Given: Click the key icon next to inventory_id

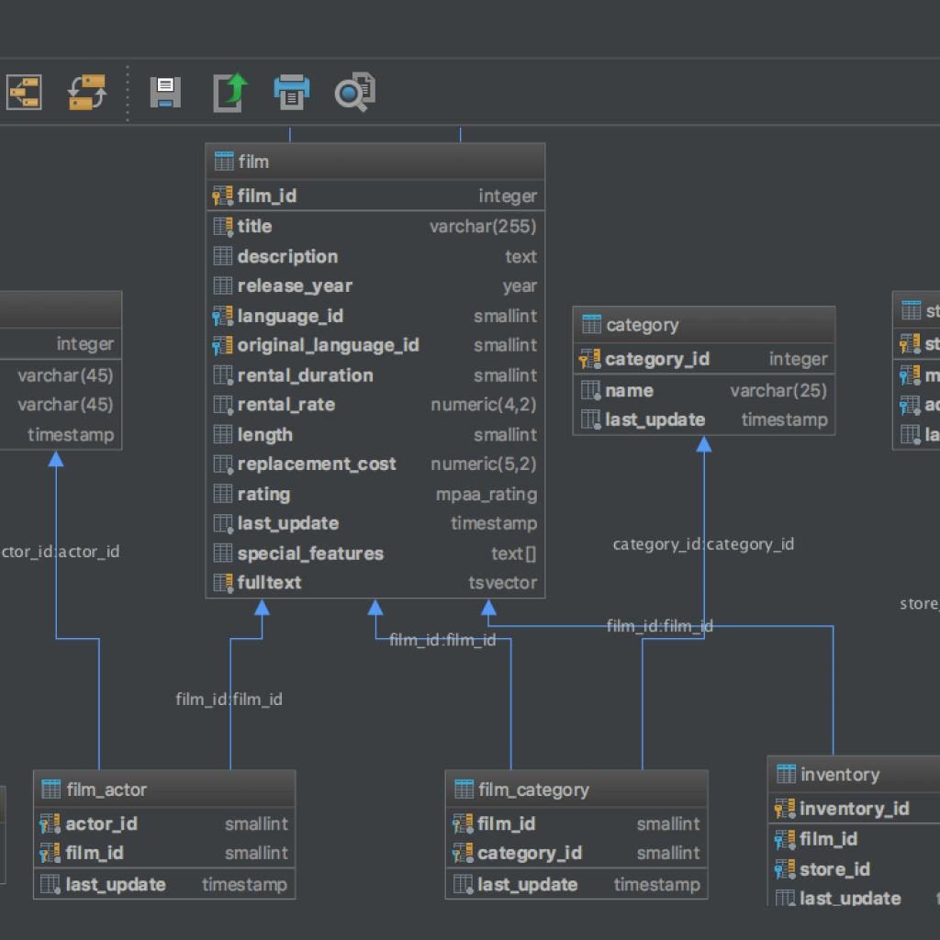Looking at the screenshot, I should click(x=785, y=809).
